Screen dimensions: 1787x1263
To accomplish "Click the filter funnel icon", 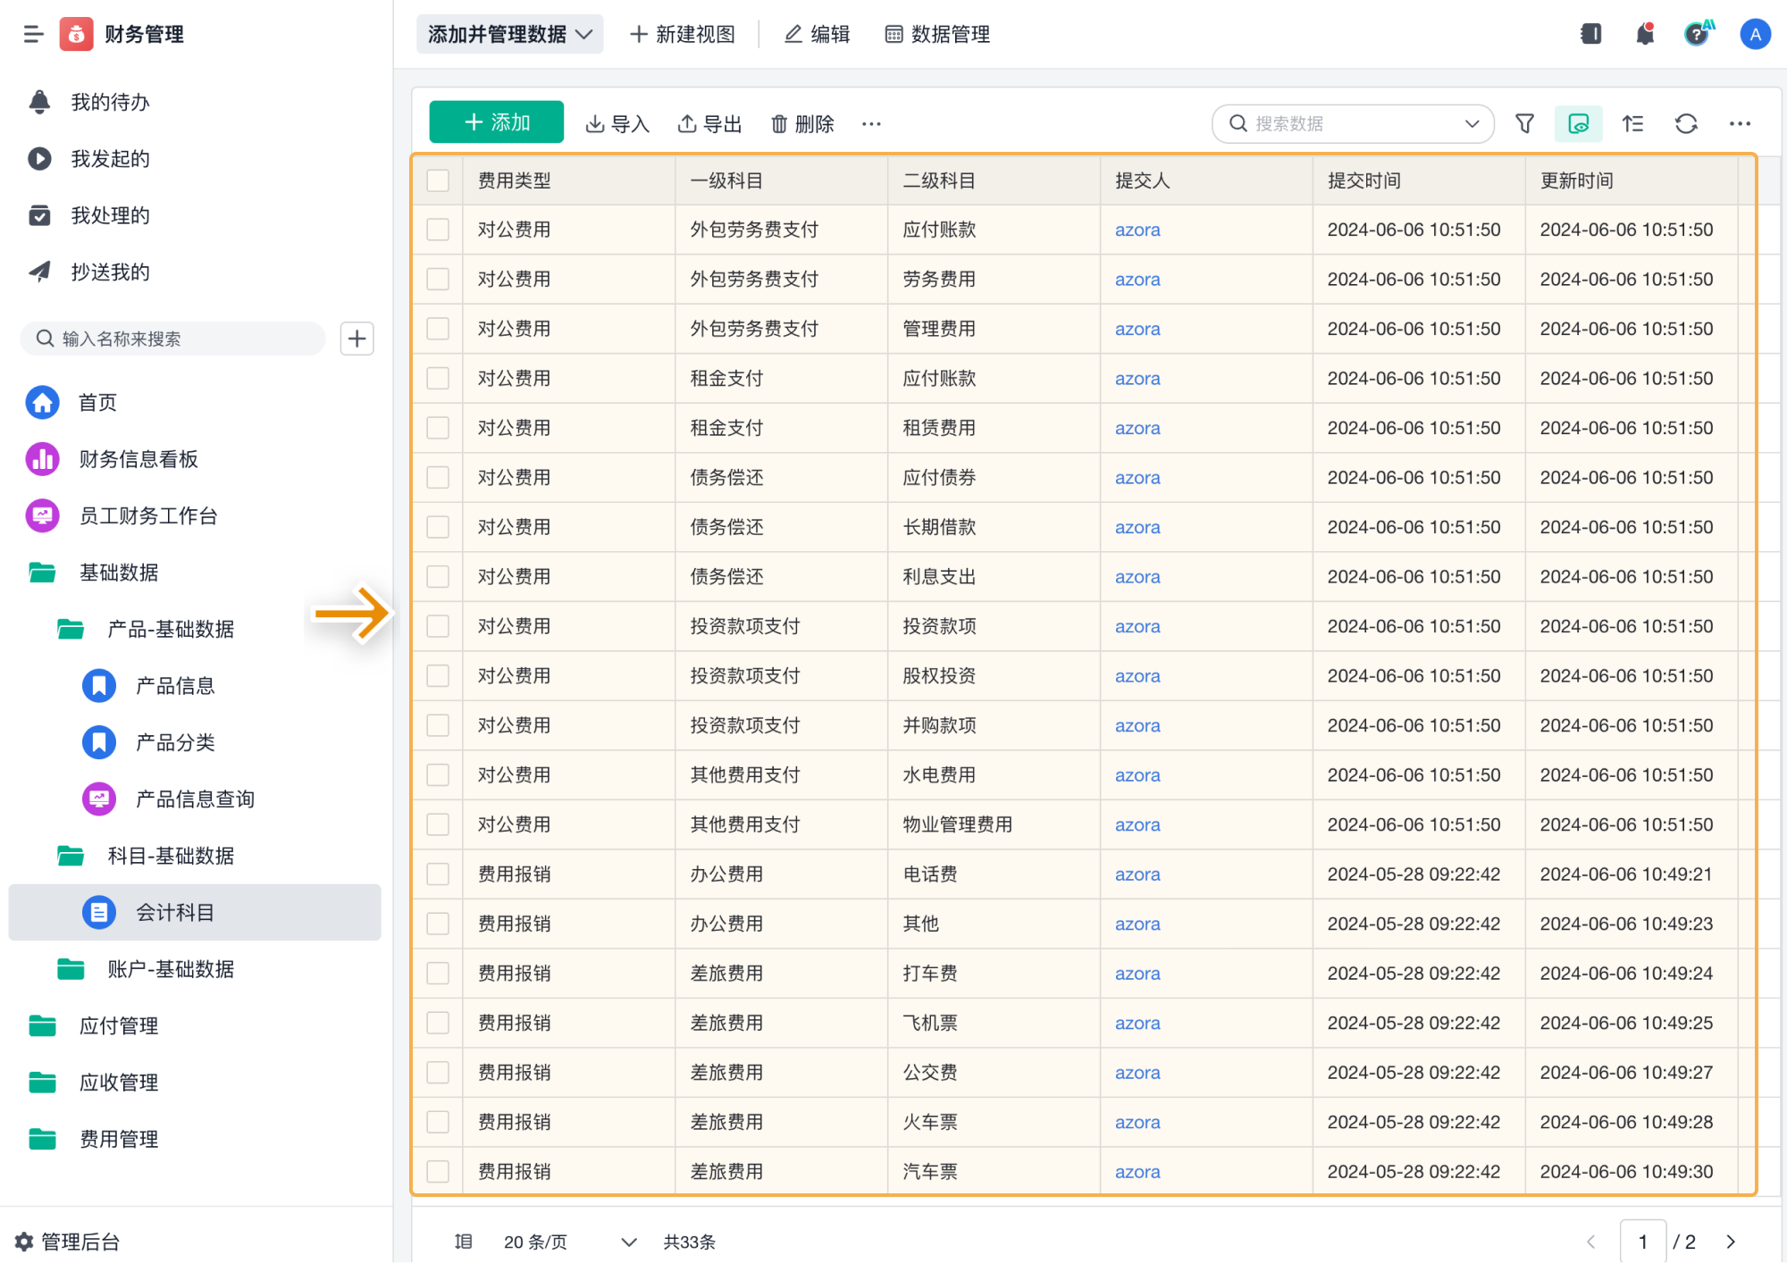I will [x=1524, y=123].
